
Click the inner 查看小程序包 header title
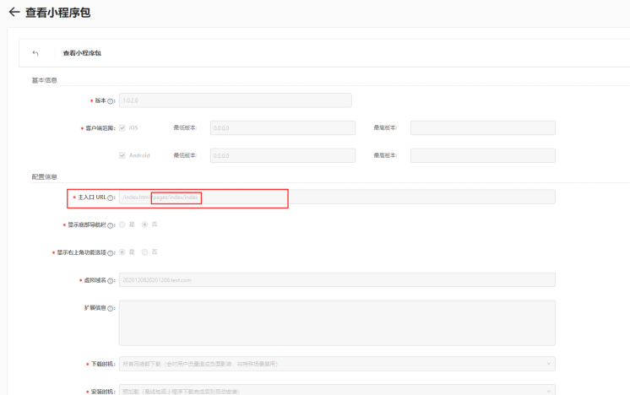pyautogui.click(x=82, y=53)
